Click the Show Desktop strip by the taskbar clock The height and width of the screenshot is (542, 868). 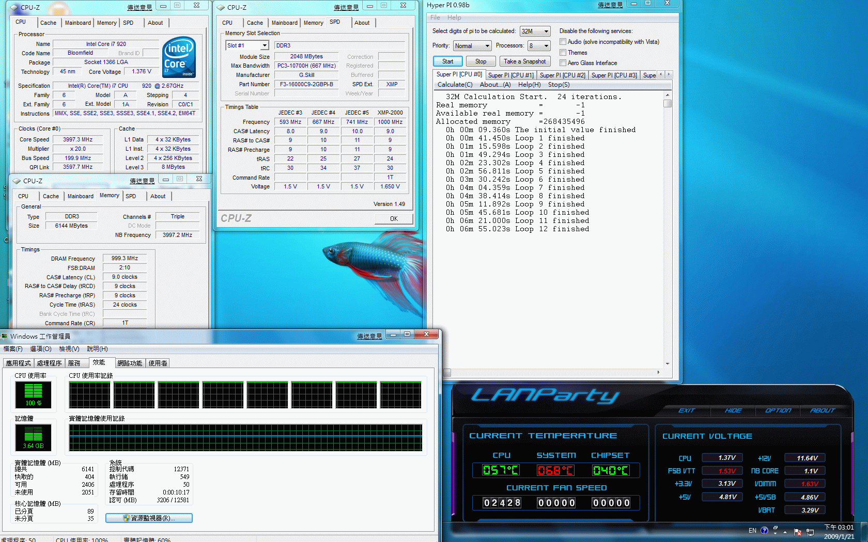coord(864,532)
